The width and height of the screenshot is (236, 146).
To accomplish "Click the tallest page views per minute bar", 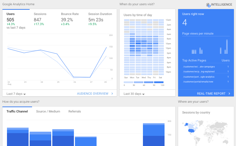I will (227, 47).
